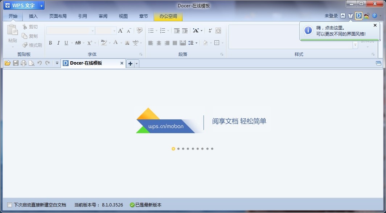The height and width of the screenshot is (213, 386).
Task: Open the WPS 文字 application menu dropdown arrow
Action: (x=42, y=6)
